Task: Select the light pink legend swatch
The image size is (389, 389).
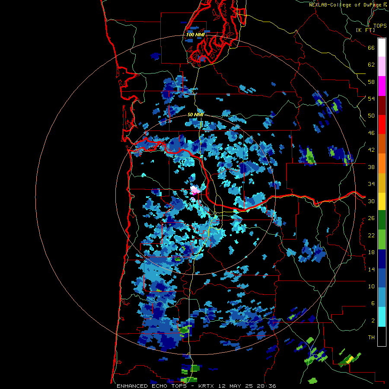Action: click(382, 67)
